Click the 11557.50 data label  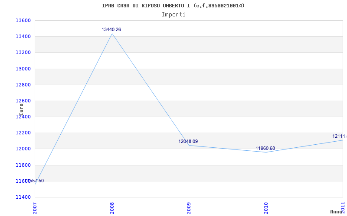click(x=34, y=181)
